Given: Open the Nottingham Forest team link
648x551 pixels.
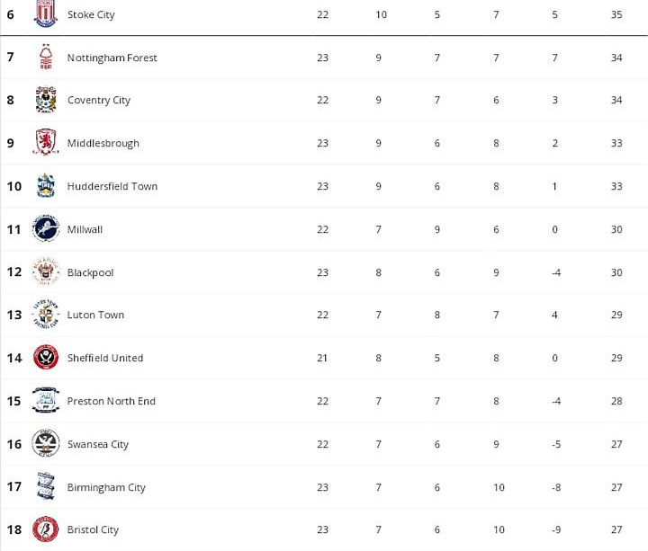Looking at the screenshot, I should (112, 58).
